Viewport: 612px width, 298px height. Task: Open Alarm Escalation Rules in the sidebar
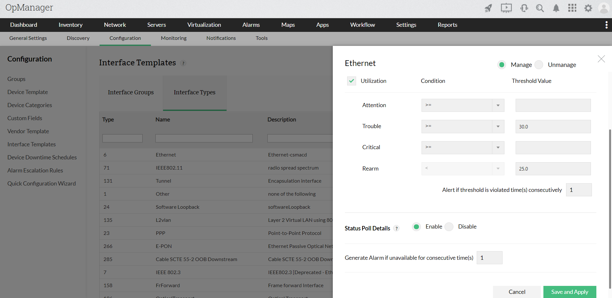pyautogui.click(x=35, y=170)
